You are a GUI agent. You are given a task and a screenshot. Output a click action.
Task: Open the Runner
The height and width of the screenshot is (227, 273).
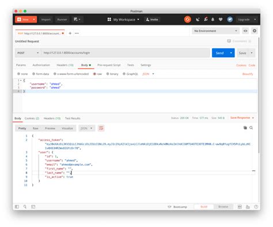(62, 20)
